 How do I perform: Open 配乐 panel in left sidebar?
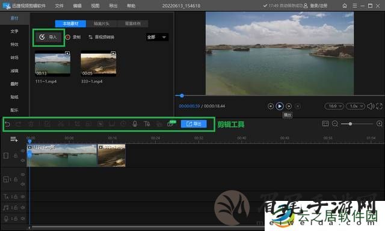pyautogui.click(x=14, y=110)
